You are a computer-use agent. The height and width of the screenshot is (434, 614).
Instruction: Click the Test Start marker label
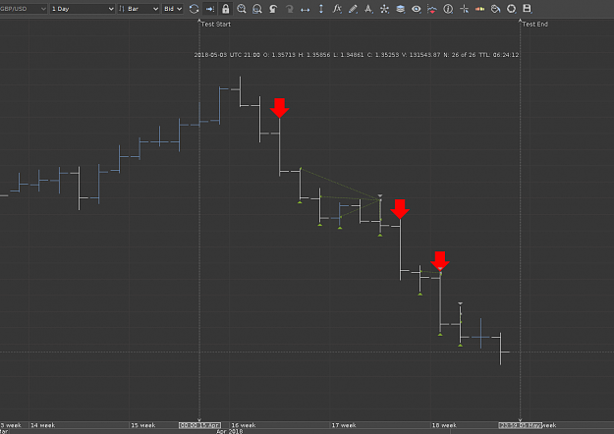point(216,24)
